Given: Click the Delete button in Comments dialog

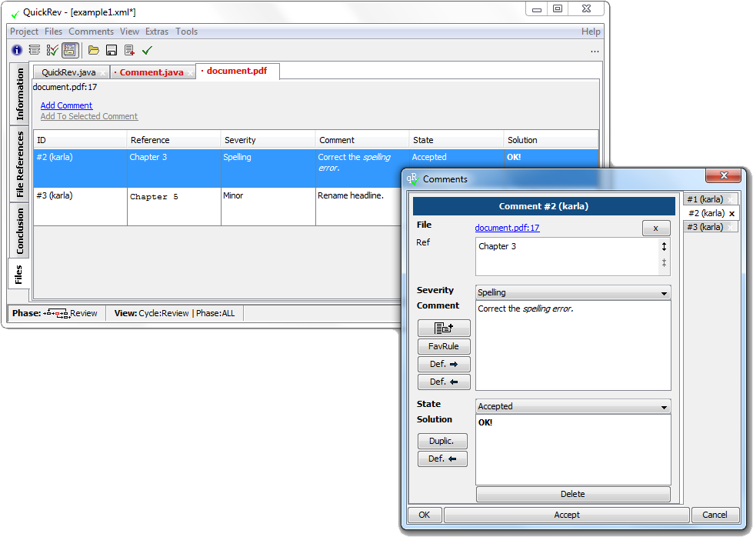Looking at the screenshot, I should point(572,494).
